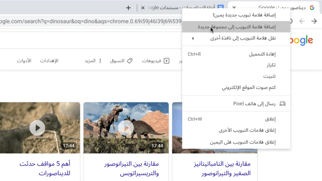Click the Google logo

(301, 40)
